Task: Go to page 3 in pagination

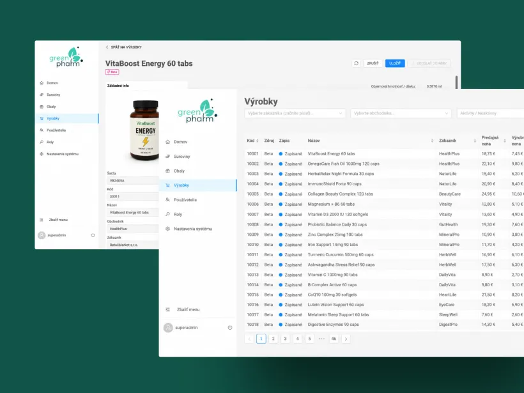Action: click(x=286, y=339)
